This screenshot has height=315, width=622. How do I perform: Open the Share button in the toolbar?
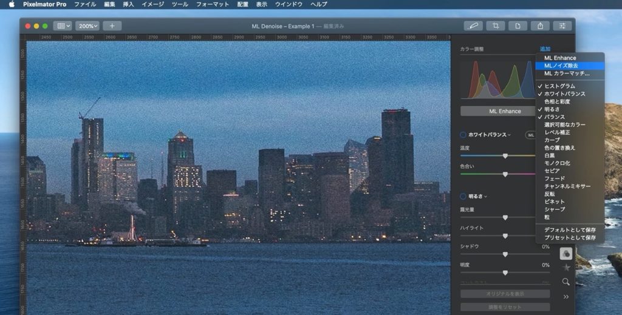tap(540, 26)
